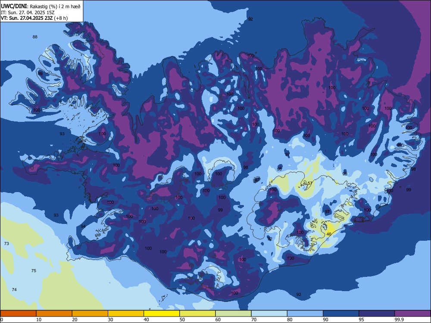
Task: Click the 60-70 pale green legend swatch
Action: coord(233,314)
